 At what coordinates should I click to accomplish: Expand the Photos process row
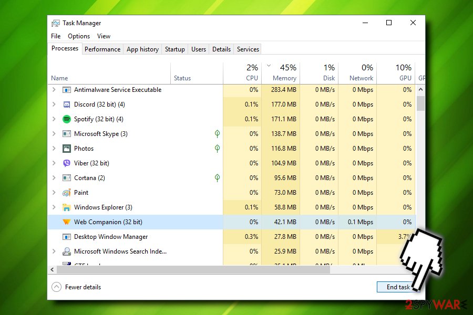[x=54, y=148]
